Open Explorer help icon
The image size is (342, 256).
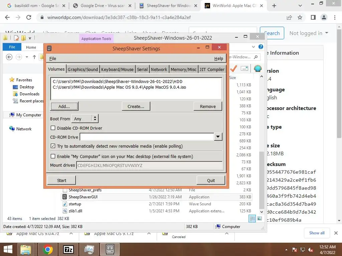coord(261,47)
